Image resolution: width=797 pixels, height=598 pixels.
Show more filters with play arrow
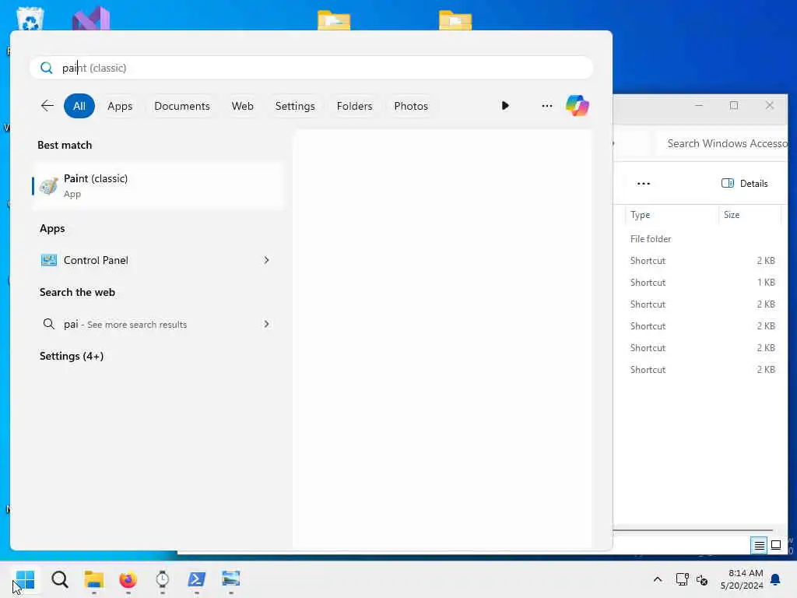pyautogui.click(x=504, y=106)
